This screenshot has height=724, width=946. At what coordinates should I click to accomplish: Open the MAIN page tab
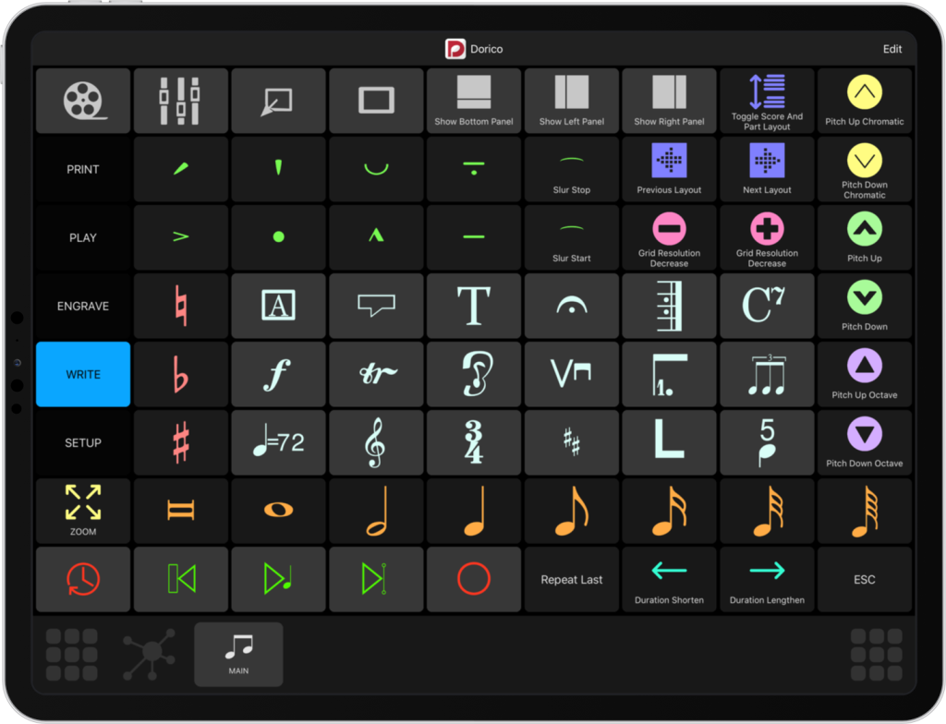click(238, 654)
